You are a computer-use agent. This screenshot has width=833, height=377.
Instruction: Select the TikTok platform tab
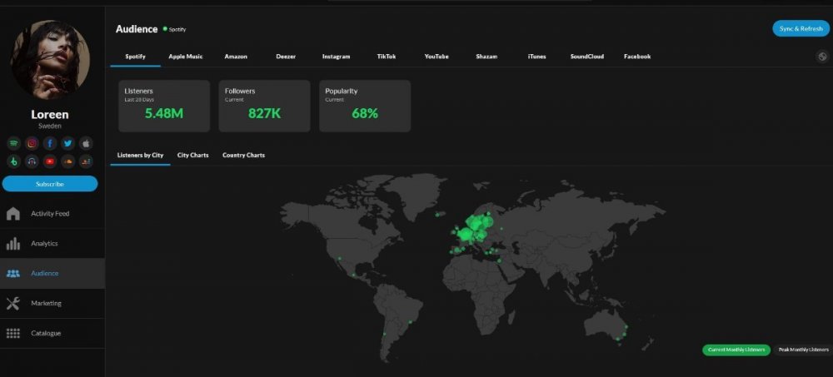pyautogui.click(x=387, y=57)
